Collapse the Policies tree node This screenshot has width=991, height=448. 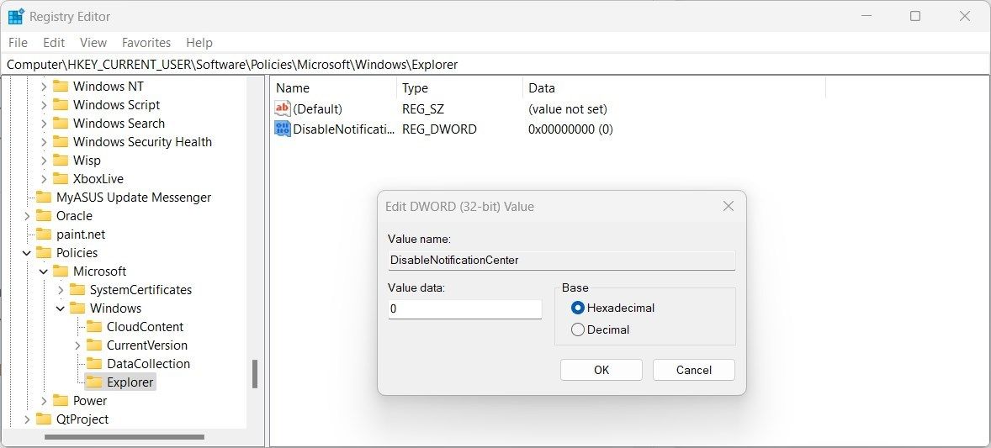[27, 253]
